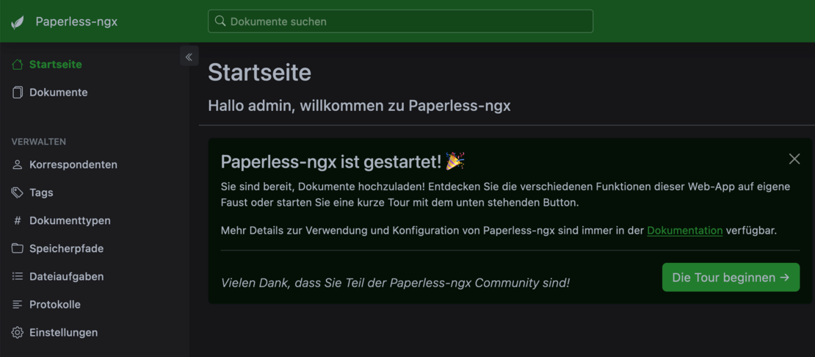
Task: Click the list icon for Dateiaufgaben
Action: pyautogui.click(x=18, y=276)
